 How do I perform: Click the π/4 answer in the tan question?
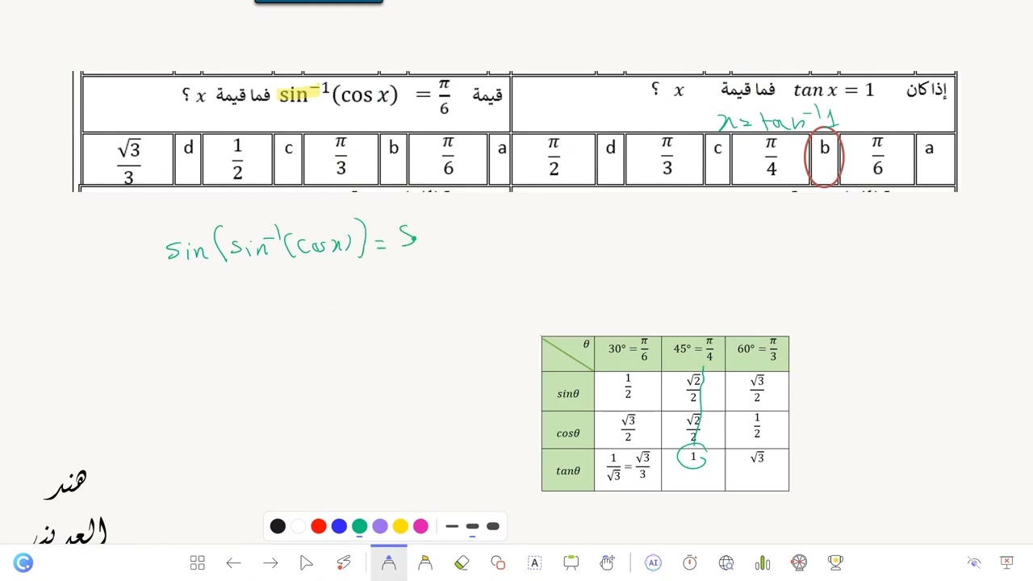[771, 156]
